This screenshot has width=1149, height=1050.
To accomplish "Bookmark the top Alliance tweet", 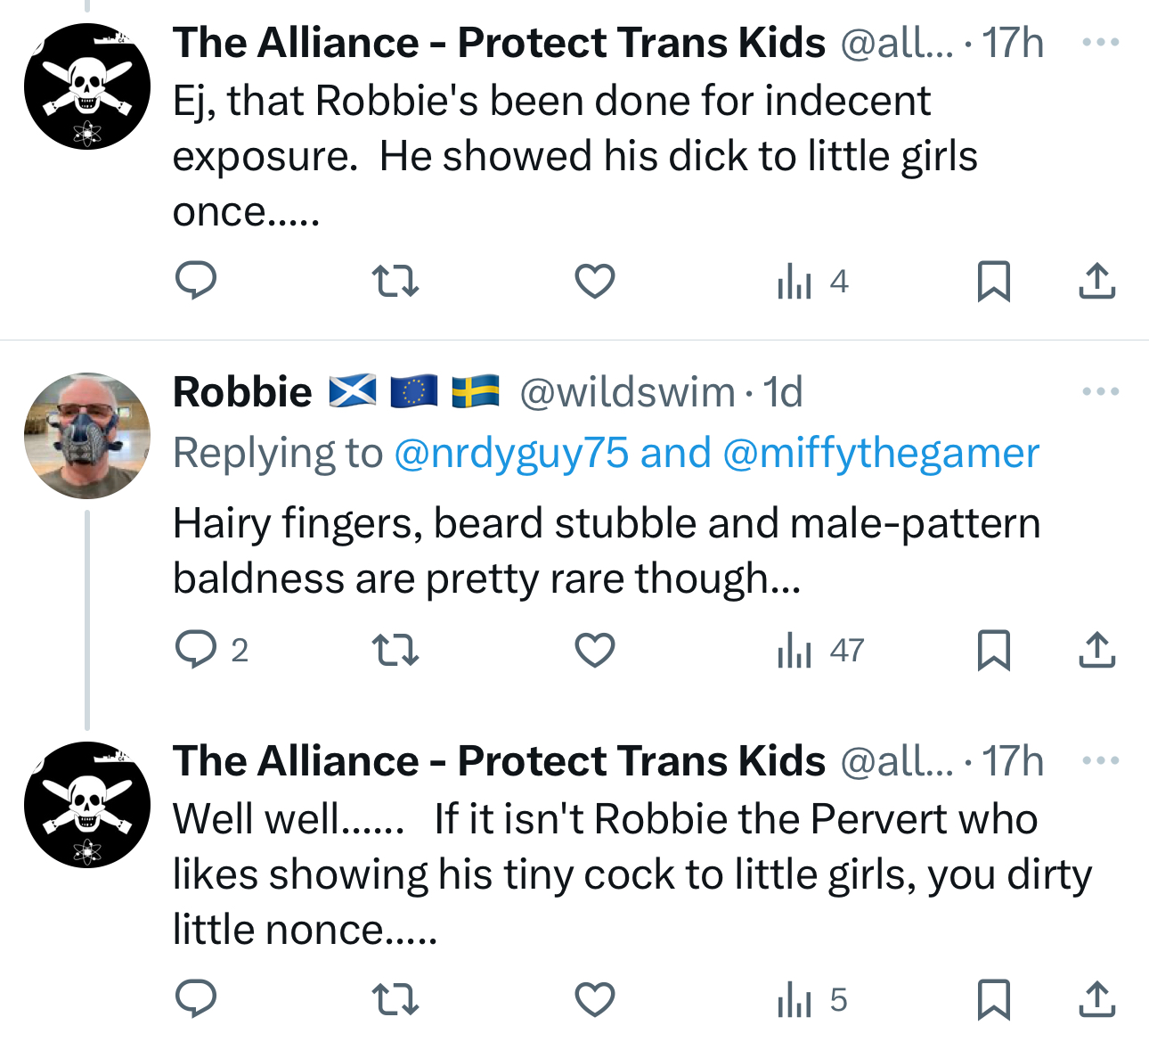I will [993, 282].
